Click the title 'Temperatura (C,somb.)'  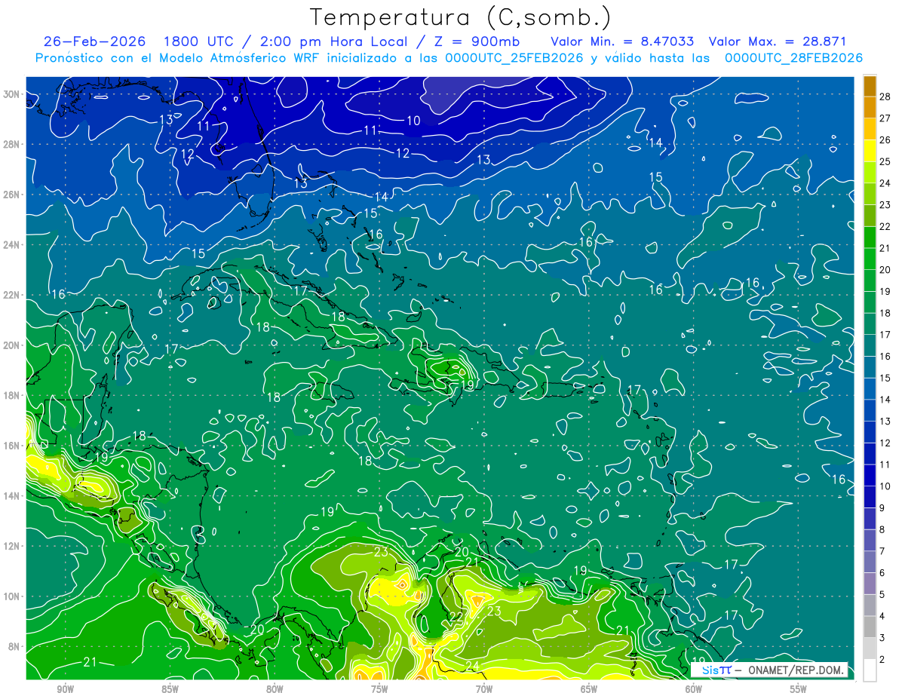[x=462, y=17]
